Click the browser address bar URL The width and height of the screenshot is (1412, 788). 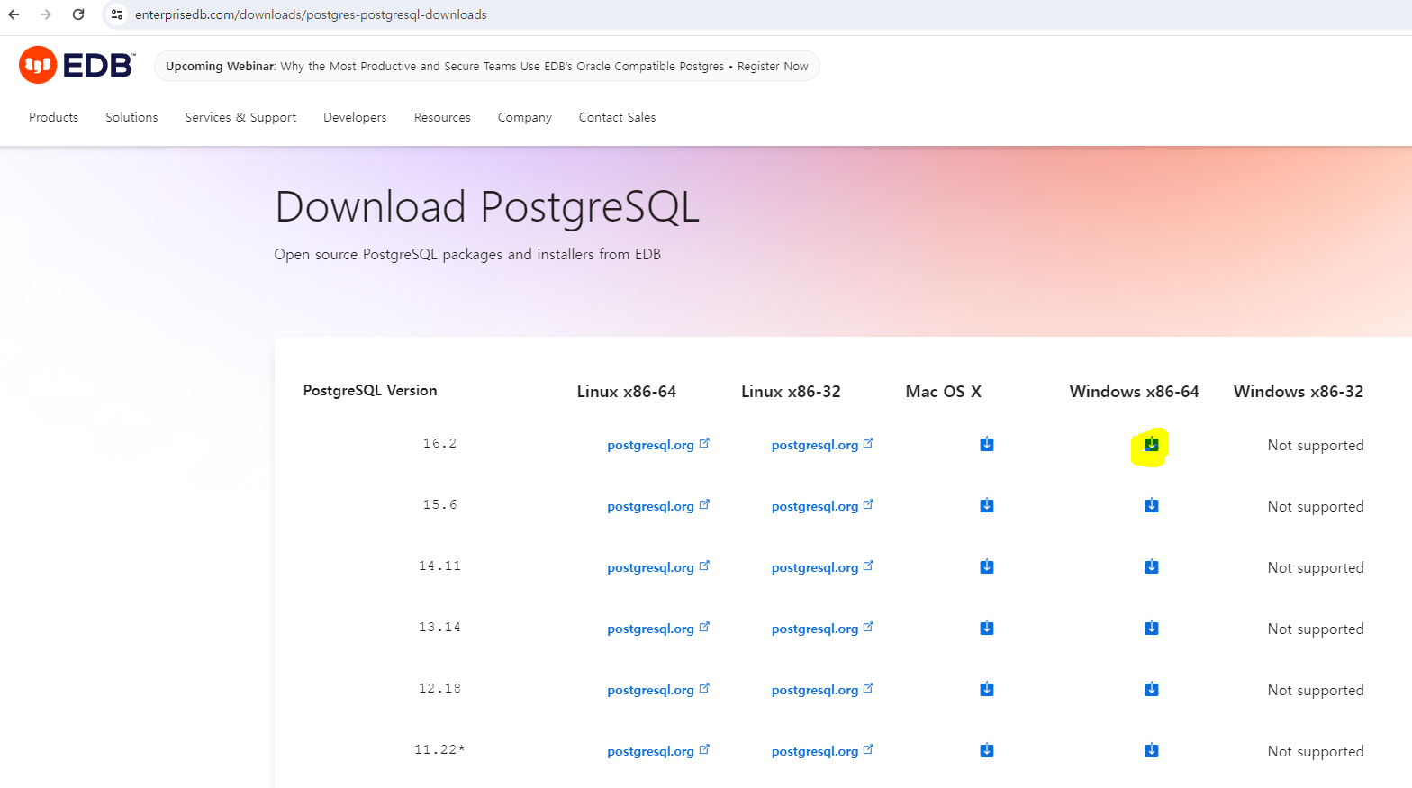[x=311, y=14]
